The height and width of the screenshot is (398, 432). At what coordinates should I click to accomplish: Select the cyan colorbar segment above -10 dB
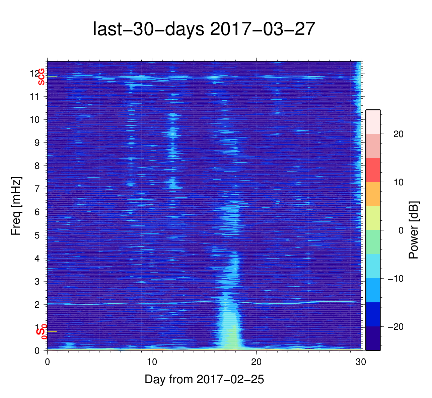373,266
